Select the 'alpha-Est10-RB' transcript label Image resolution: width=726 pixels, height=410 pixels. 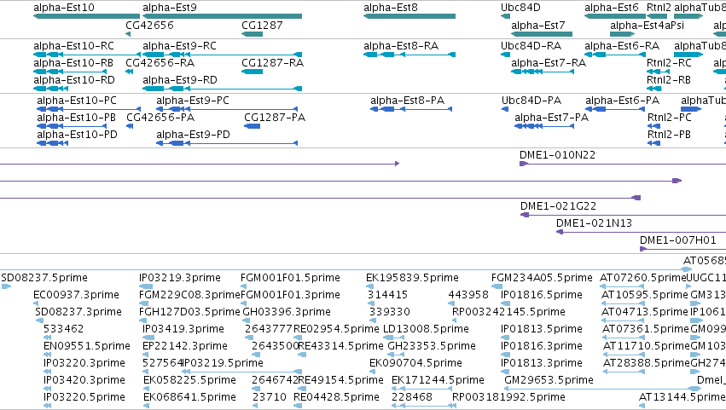pyautogui.click(x=73, y=63)
